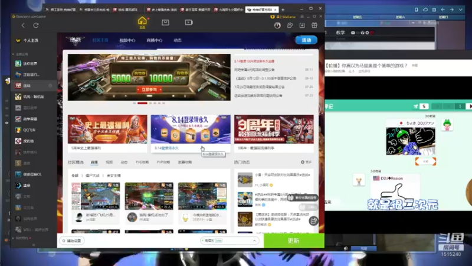
Task: Select the PVP攻略 content tab
Action: (x=163, y=162)
